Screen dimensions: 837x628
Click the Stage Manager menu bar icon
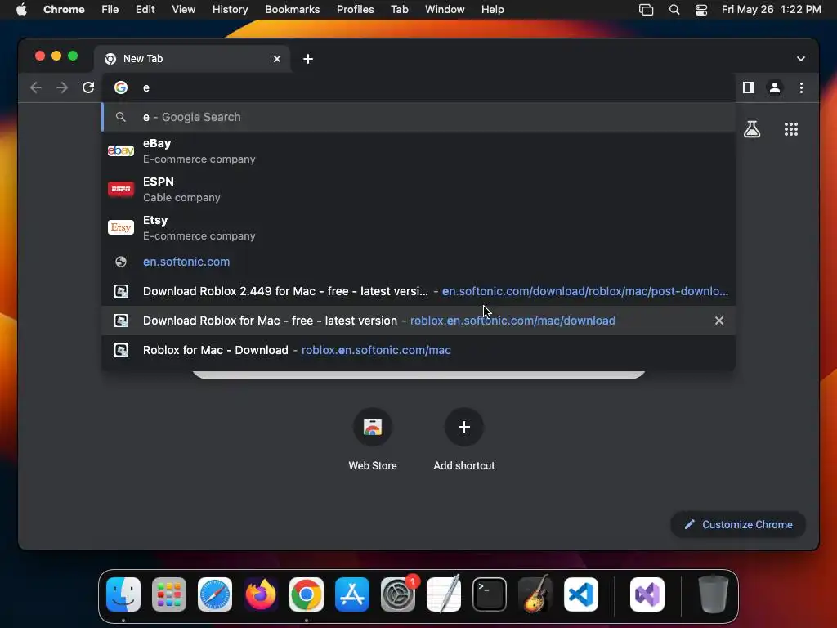pos(646,10)
